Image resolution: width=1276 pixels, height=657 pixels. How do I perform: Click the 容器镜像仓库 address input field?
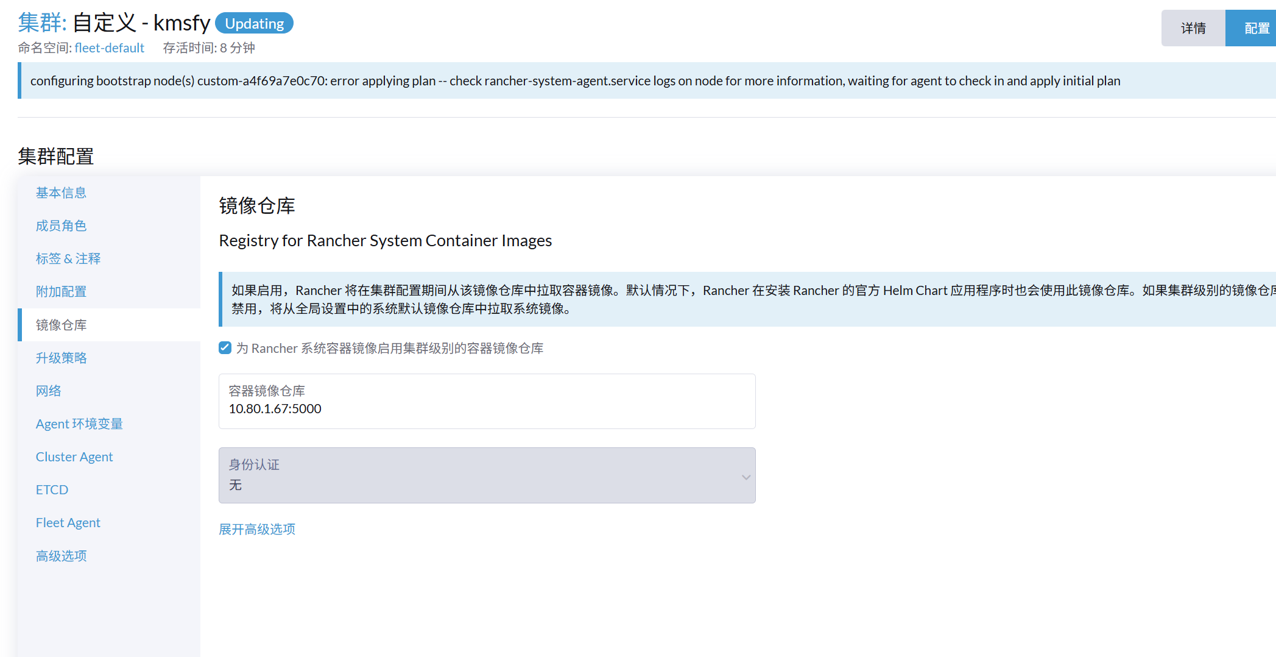pyautogui.click(x=486, y=408)
